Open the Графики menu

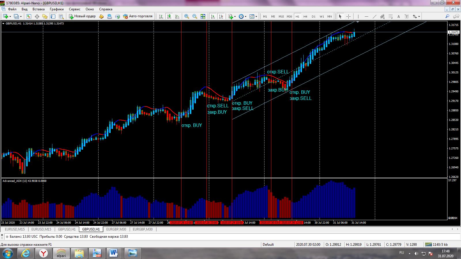click(x=56, y=9)
